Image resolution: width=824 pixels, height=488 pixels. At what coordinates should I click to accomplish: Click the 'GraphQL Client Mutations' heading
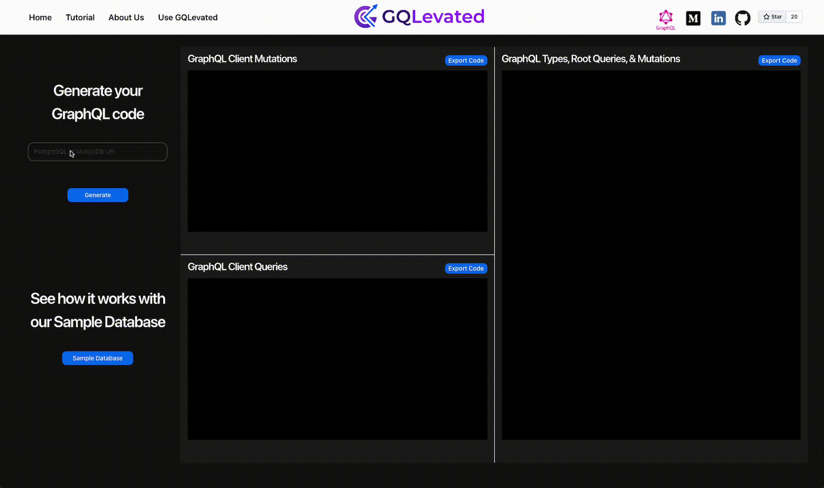242,59
